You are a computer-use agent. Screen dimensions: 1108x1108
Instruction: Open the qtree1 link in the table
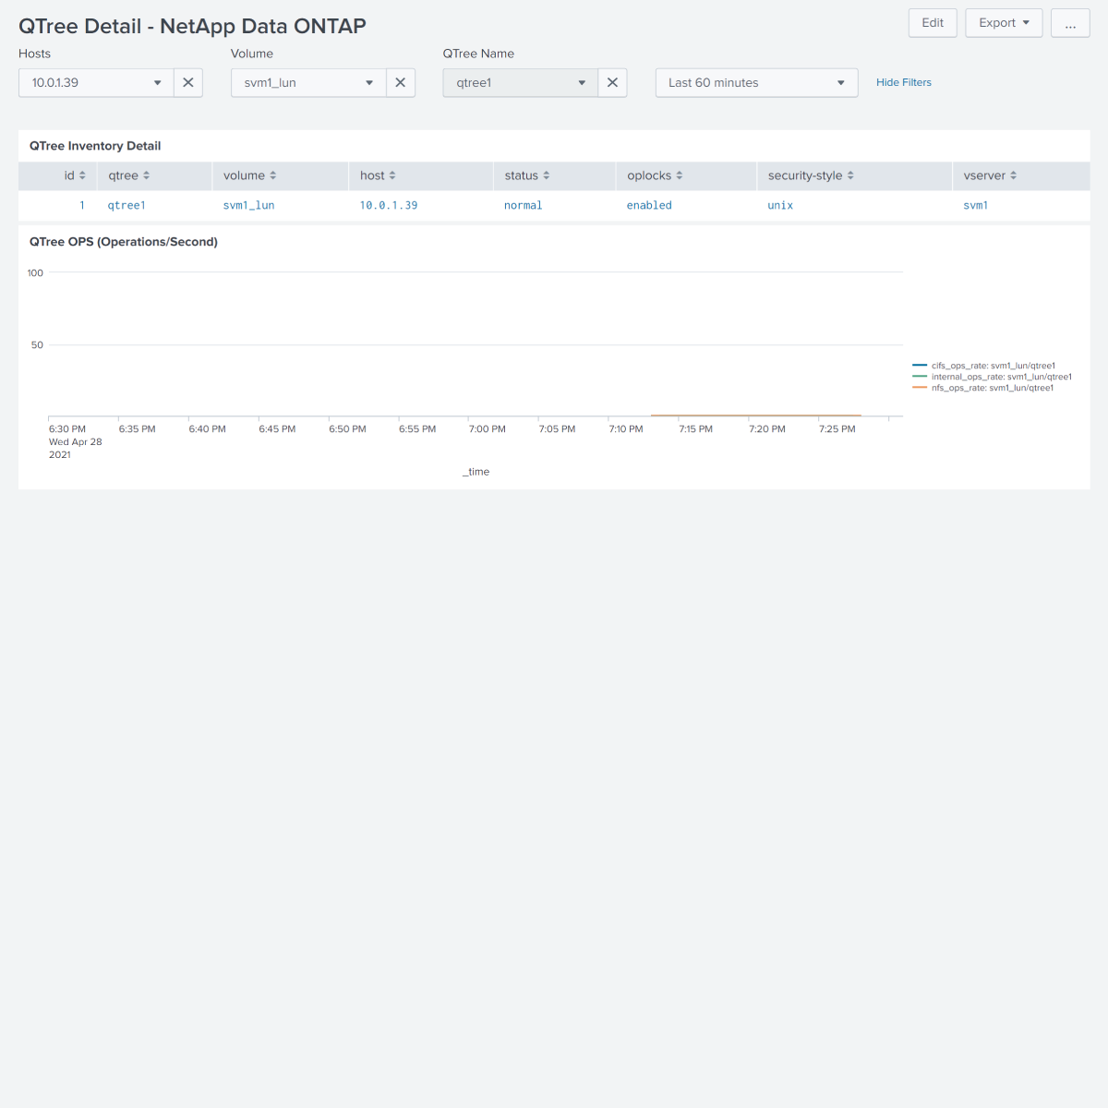126,205
